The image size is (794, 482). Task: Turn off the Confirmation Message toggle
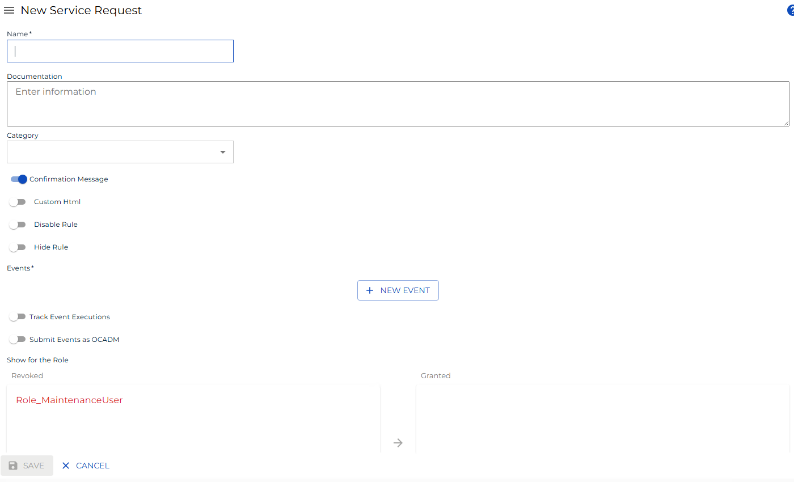pyautogui.click(x=19, y=179)
